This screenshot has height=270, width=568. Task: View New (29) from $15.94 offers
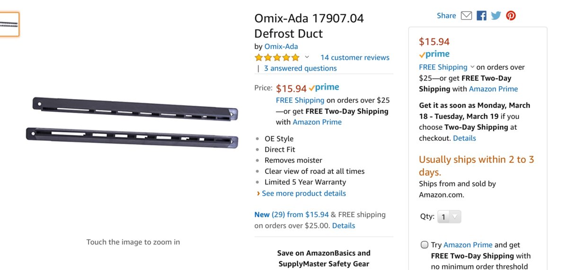tap(291, 215)
